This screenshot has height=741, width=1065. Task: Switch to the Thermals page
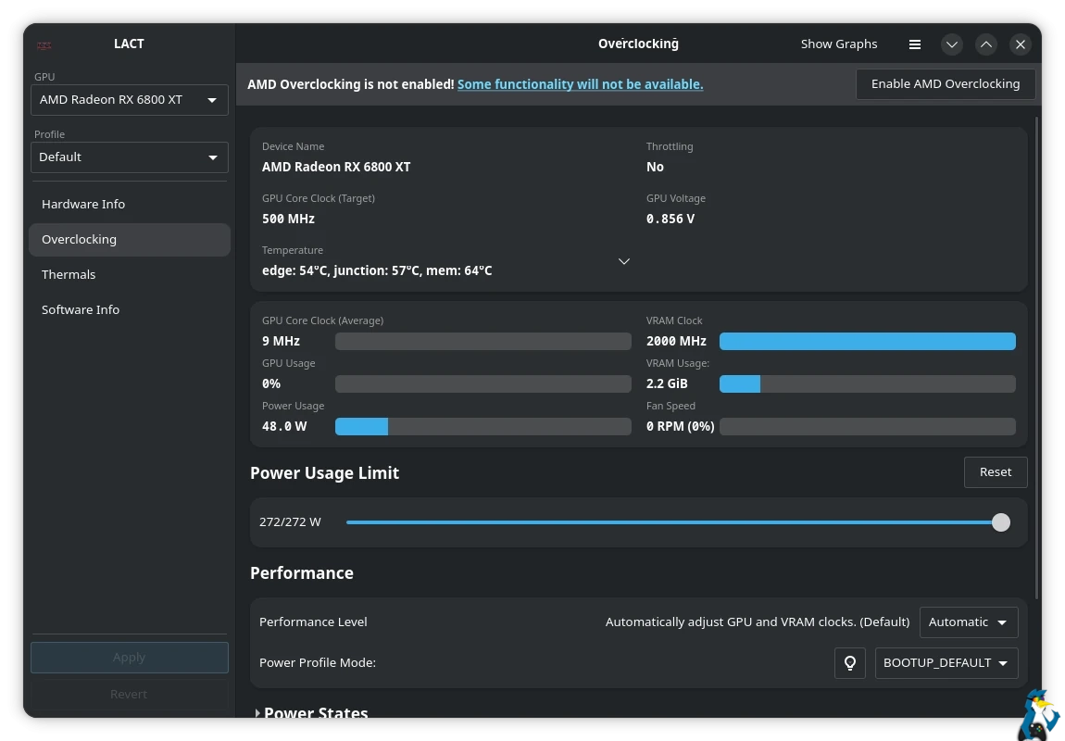click(69, 274)
